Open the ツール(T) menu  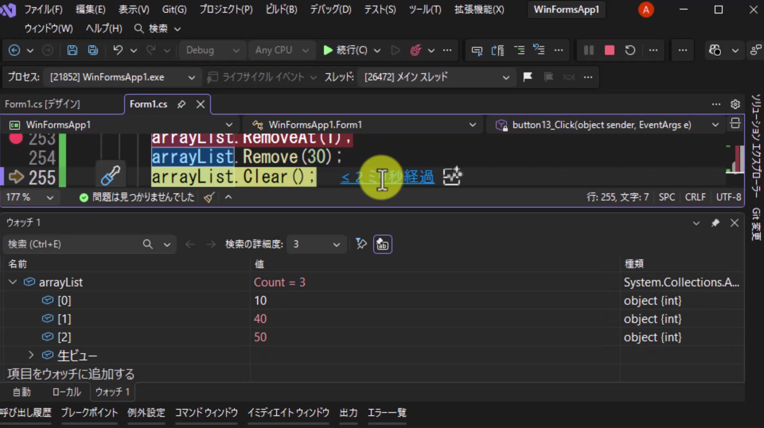[425, 10]
